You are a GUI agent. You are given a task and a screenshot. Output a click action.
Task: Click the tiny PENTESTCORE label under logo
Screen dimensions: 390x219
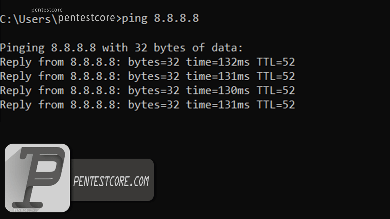click(x=25, y=210)
